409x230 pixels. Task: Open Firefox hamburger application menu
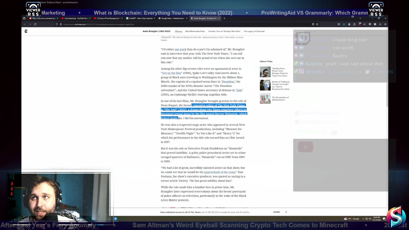[x=385, y=24]
